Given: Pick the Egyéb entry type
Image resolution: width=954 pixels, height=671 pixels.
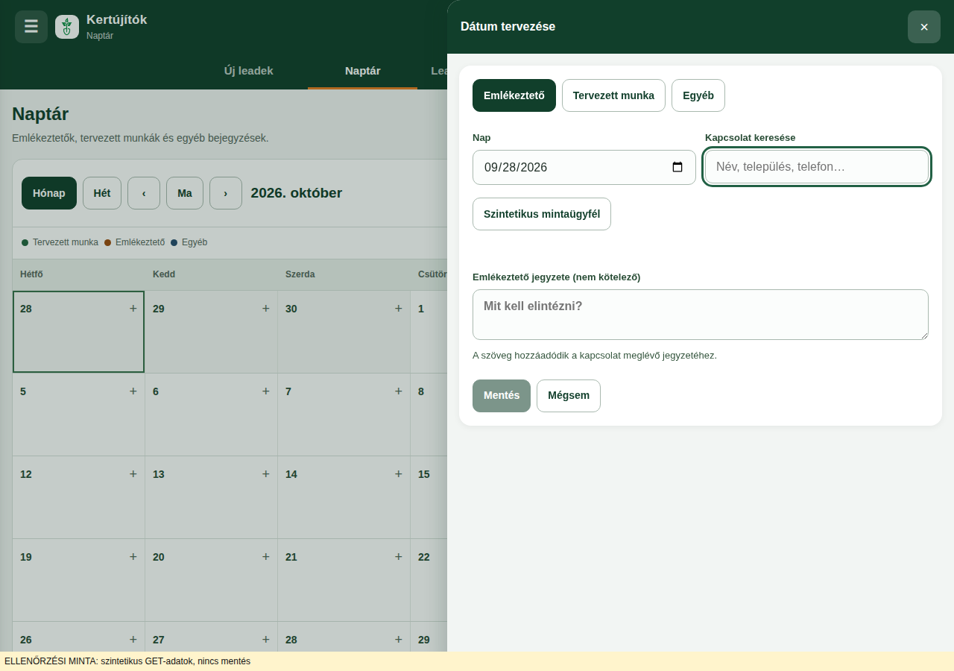Looking at the screenshot, I should 698,95.
